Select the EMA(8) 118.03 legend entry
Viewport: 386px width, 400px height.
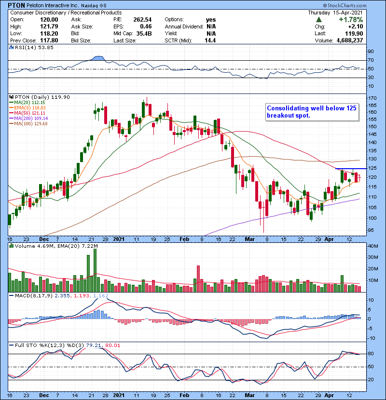(28, 108)
